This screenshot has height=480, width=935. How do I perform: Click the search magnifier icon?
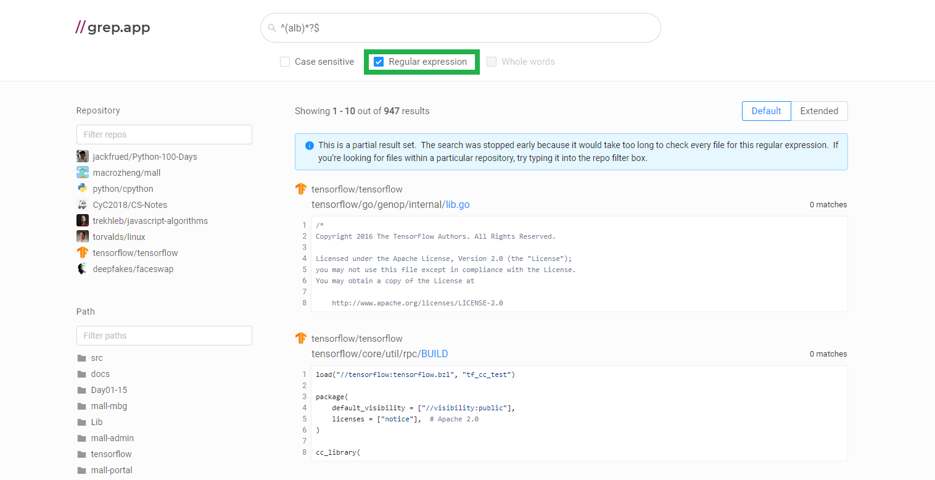pos(271,28)
